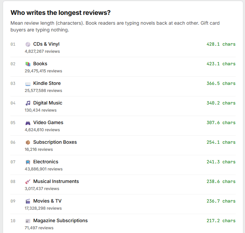Image resolution: width=245 pixels, height=233 pixels.
Task: Click the 423.1 chars value for Books
Action: coord(221,64)
